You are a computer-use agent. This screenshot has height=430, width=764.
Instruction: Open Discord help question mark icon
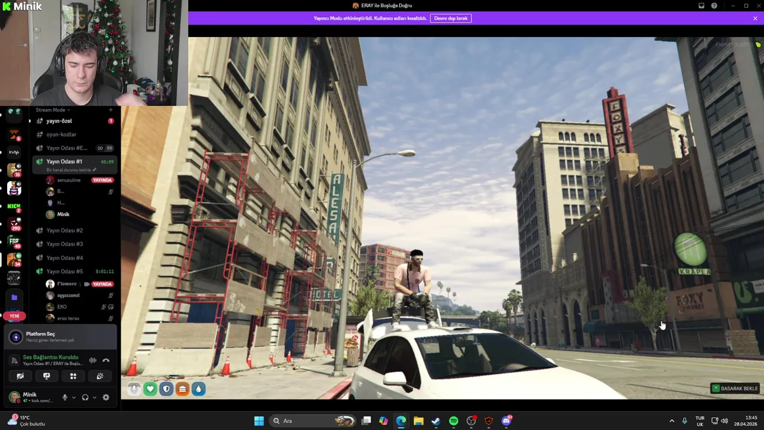714,6
